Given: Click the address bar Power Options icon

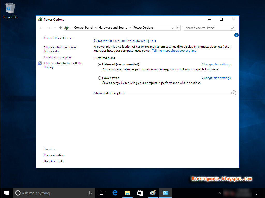Looking at the screenshot, I should point(67,28).
